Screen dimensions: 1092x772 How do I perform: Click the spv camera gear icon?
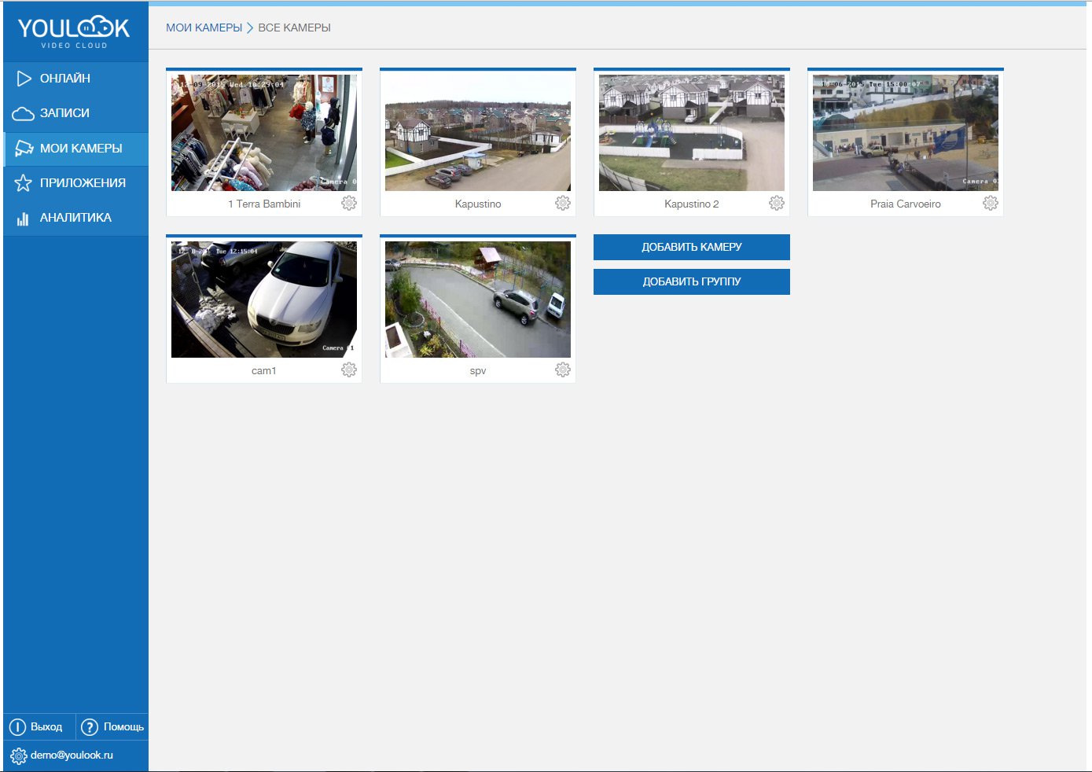pos(563,370)
